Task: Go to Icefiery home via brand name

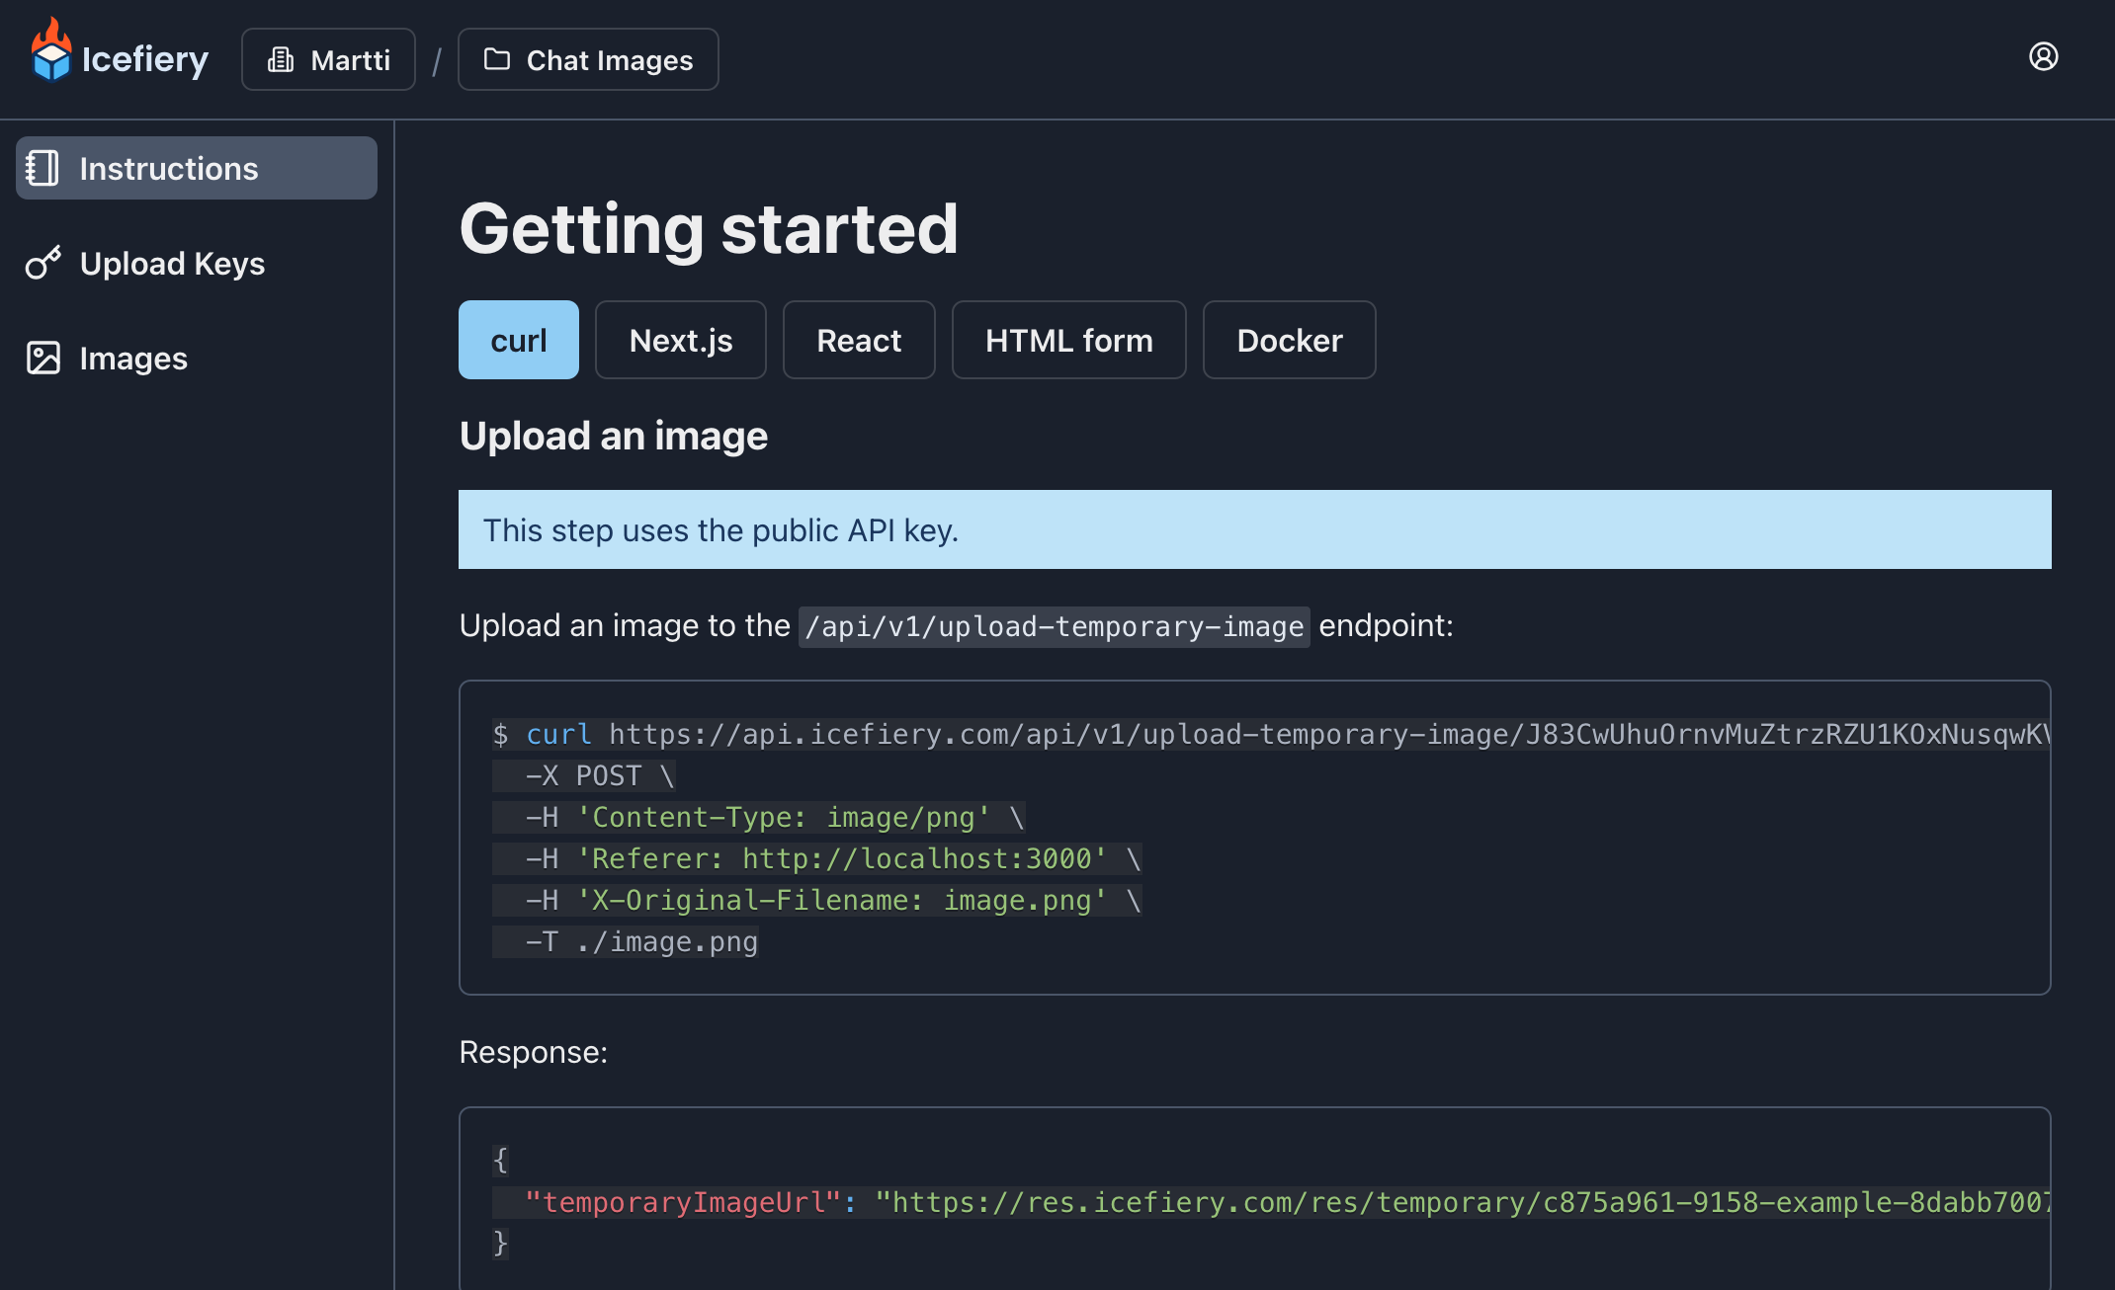Action: (x=145, y=59)
